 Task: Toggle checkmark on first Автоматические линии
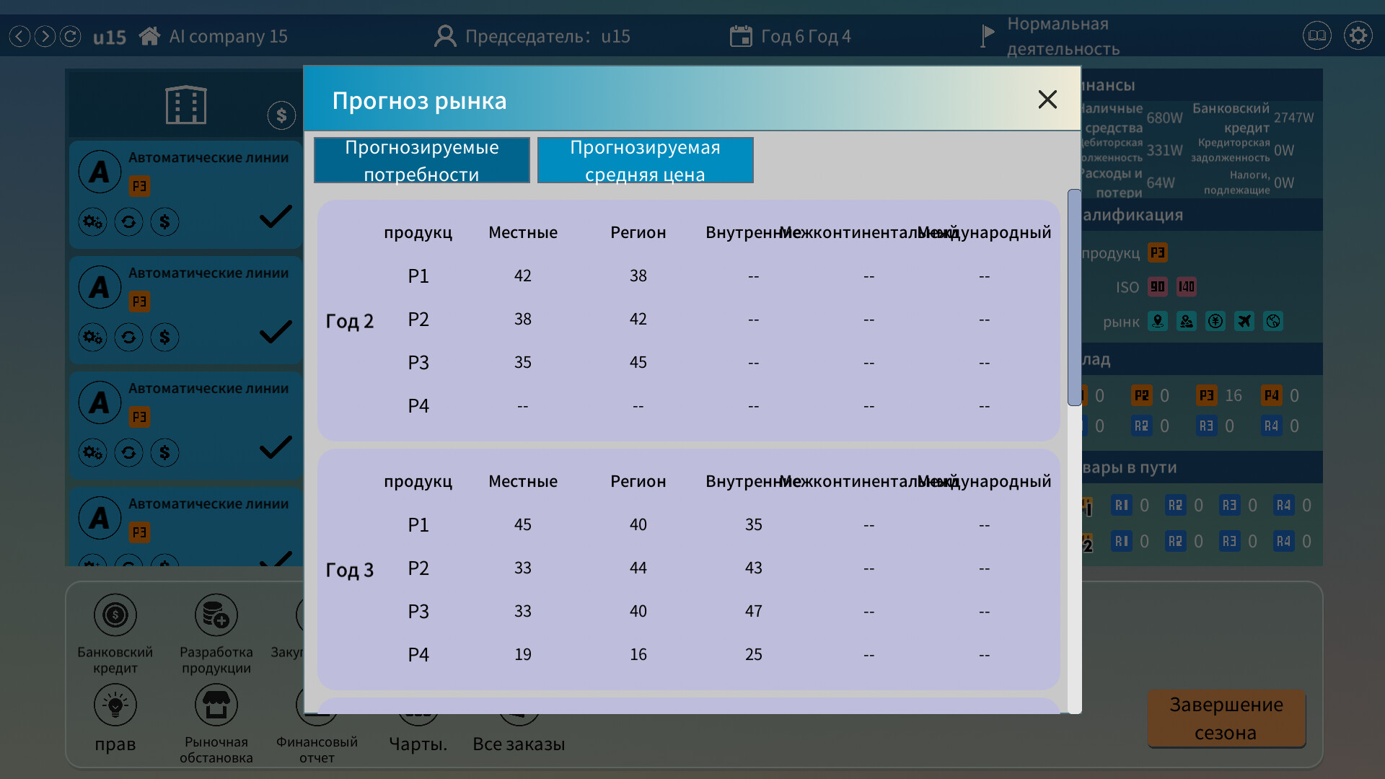pyautogui.click(x=276, y=216)
